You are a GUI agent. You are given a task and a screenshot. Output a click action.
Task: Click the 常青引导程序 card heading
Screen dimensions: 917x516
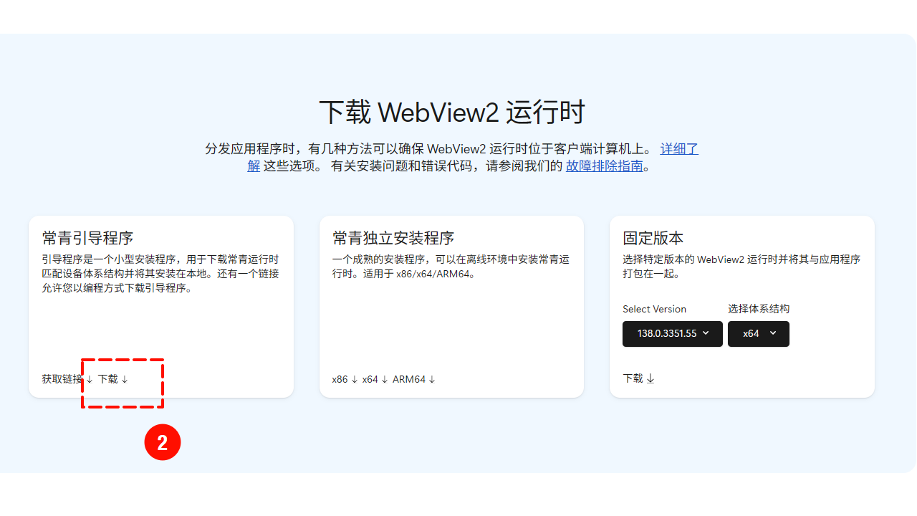point(87,238)
